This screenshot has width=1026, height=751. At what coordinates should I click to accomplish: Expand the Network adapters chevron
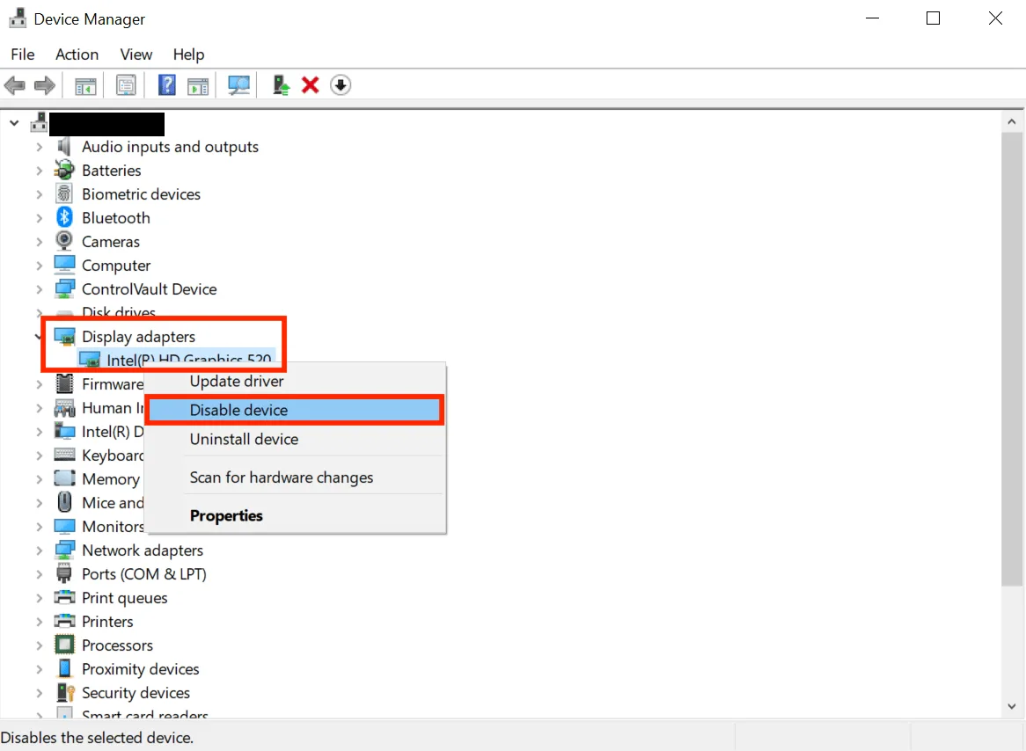coord(40,550)
